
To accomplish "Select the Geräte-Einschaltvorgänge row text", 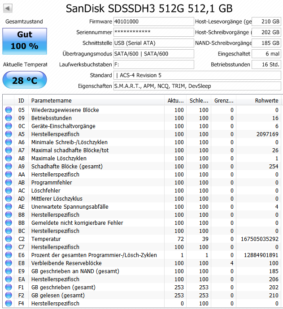I will coord(63,126).
